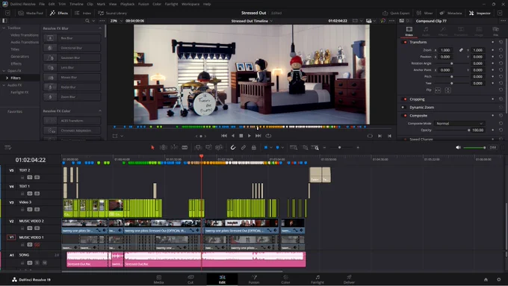Click the Insert Clip toolbar icon

click(x=198, y=147)
